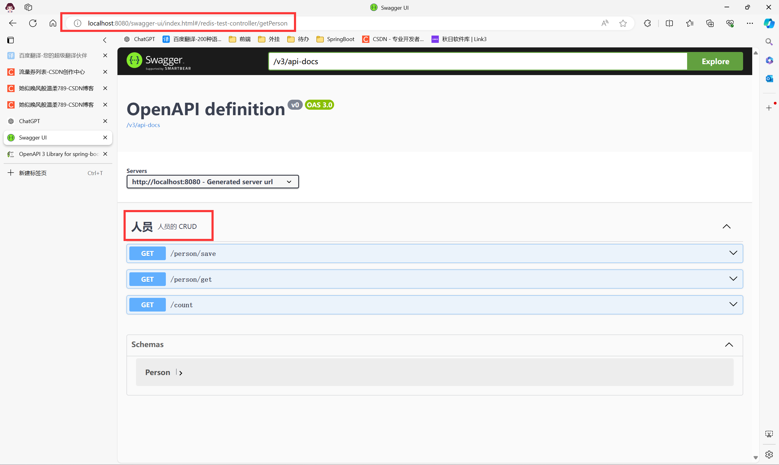Open the Settings and more ellipsis menu

tap(750, 23)
